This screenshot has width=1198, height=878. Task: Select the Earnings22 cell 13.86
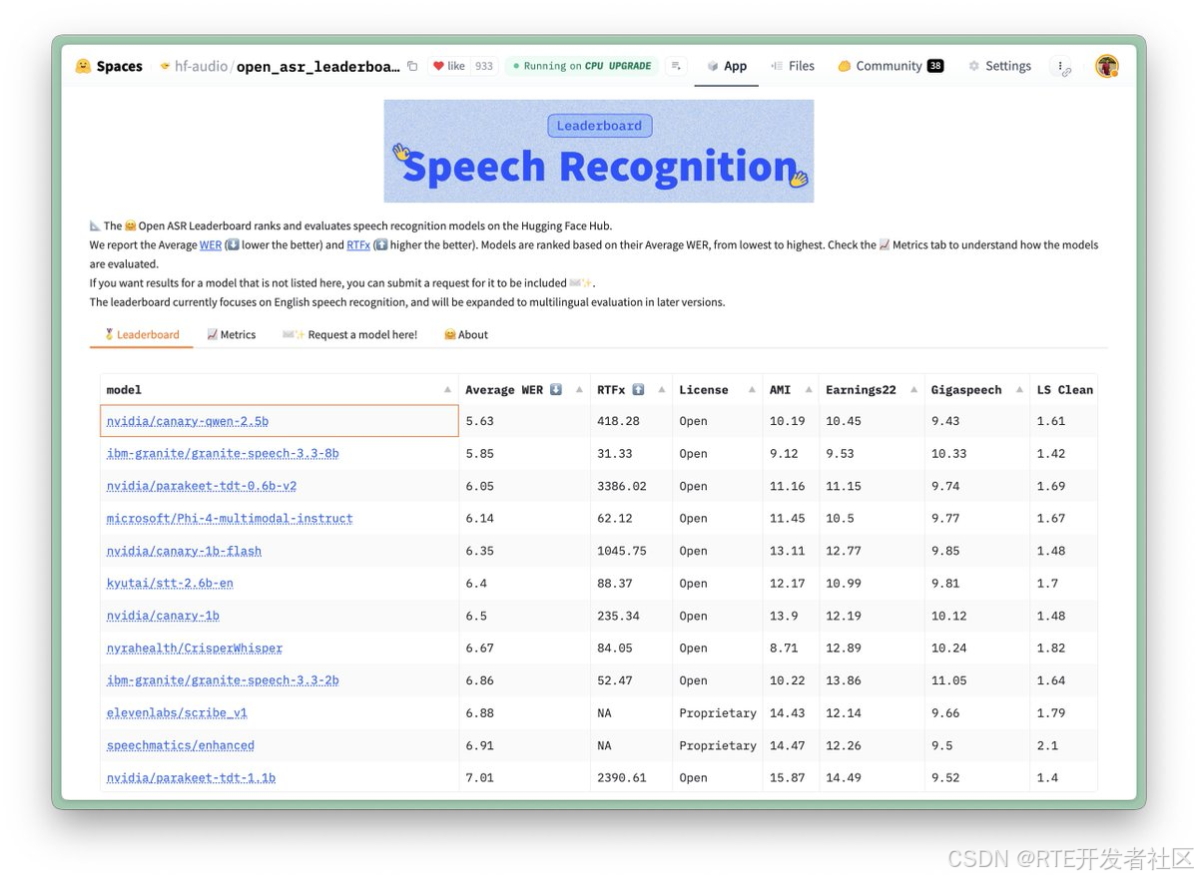point(872,680)
